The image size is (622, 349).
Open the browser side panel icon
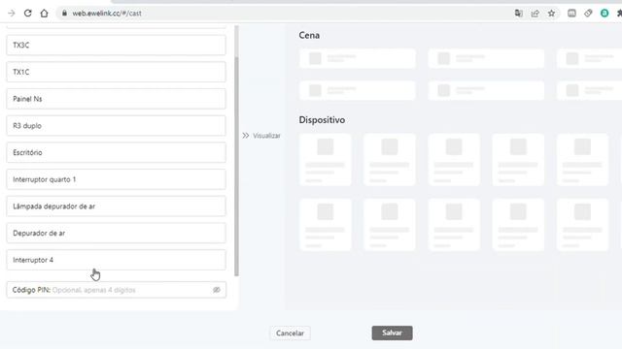(571, 13)
